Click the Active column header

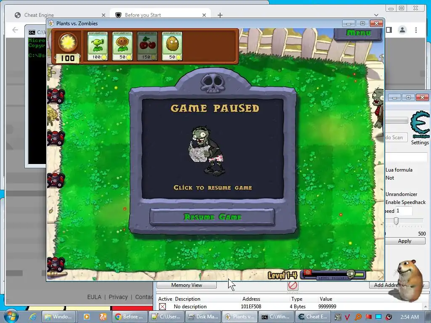165,299
